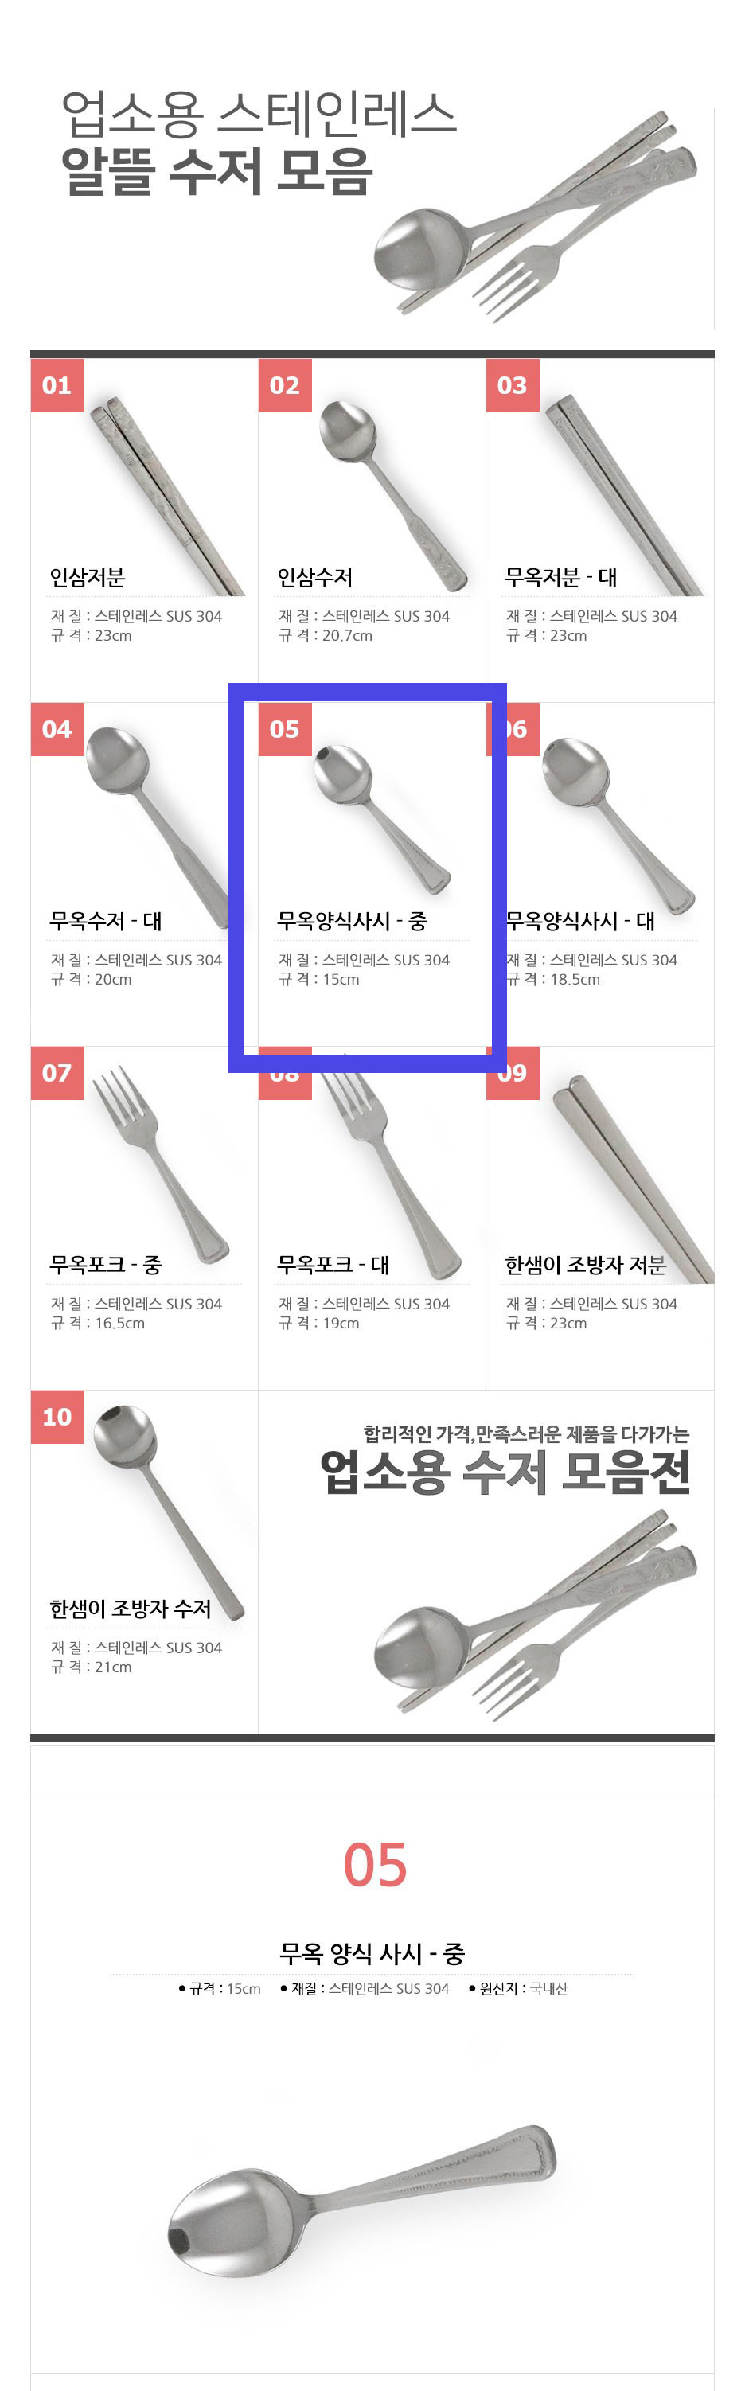
Task: Click the red 07 number badge
Action: coord(57,1073)
